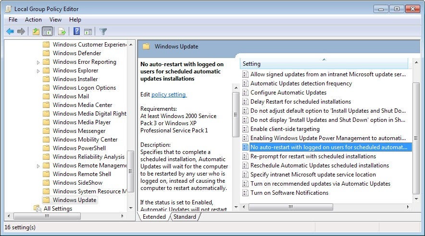Select 'Enabling Windows Update Power Management' setting
Screen dimensions: 425x236
(328, 138)
